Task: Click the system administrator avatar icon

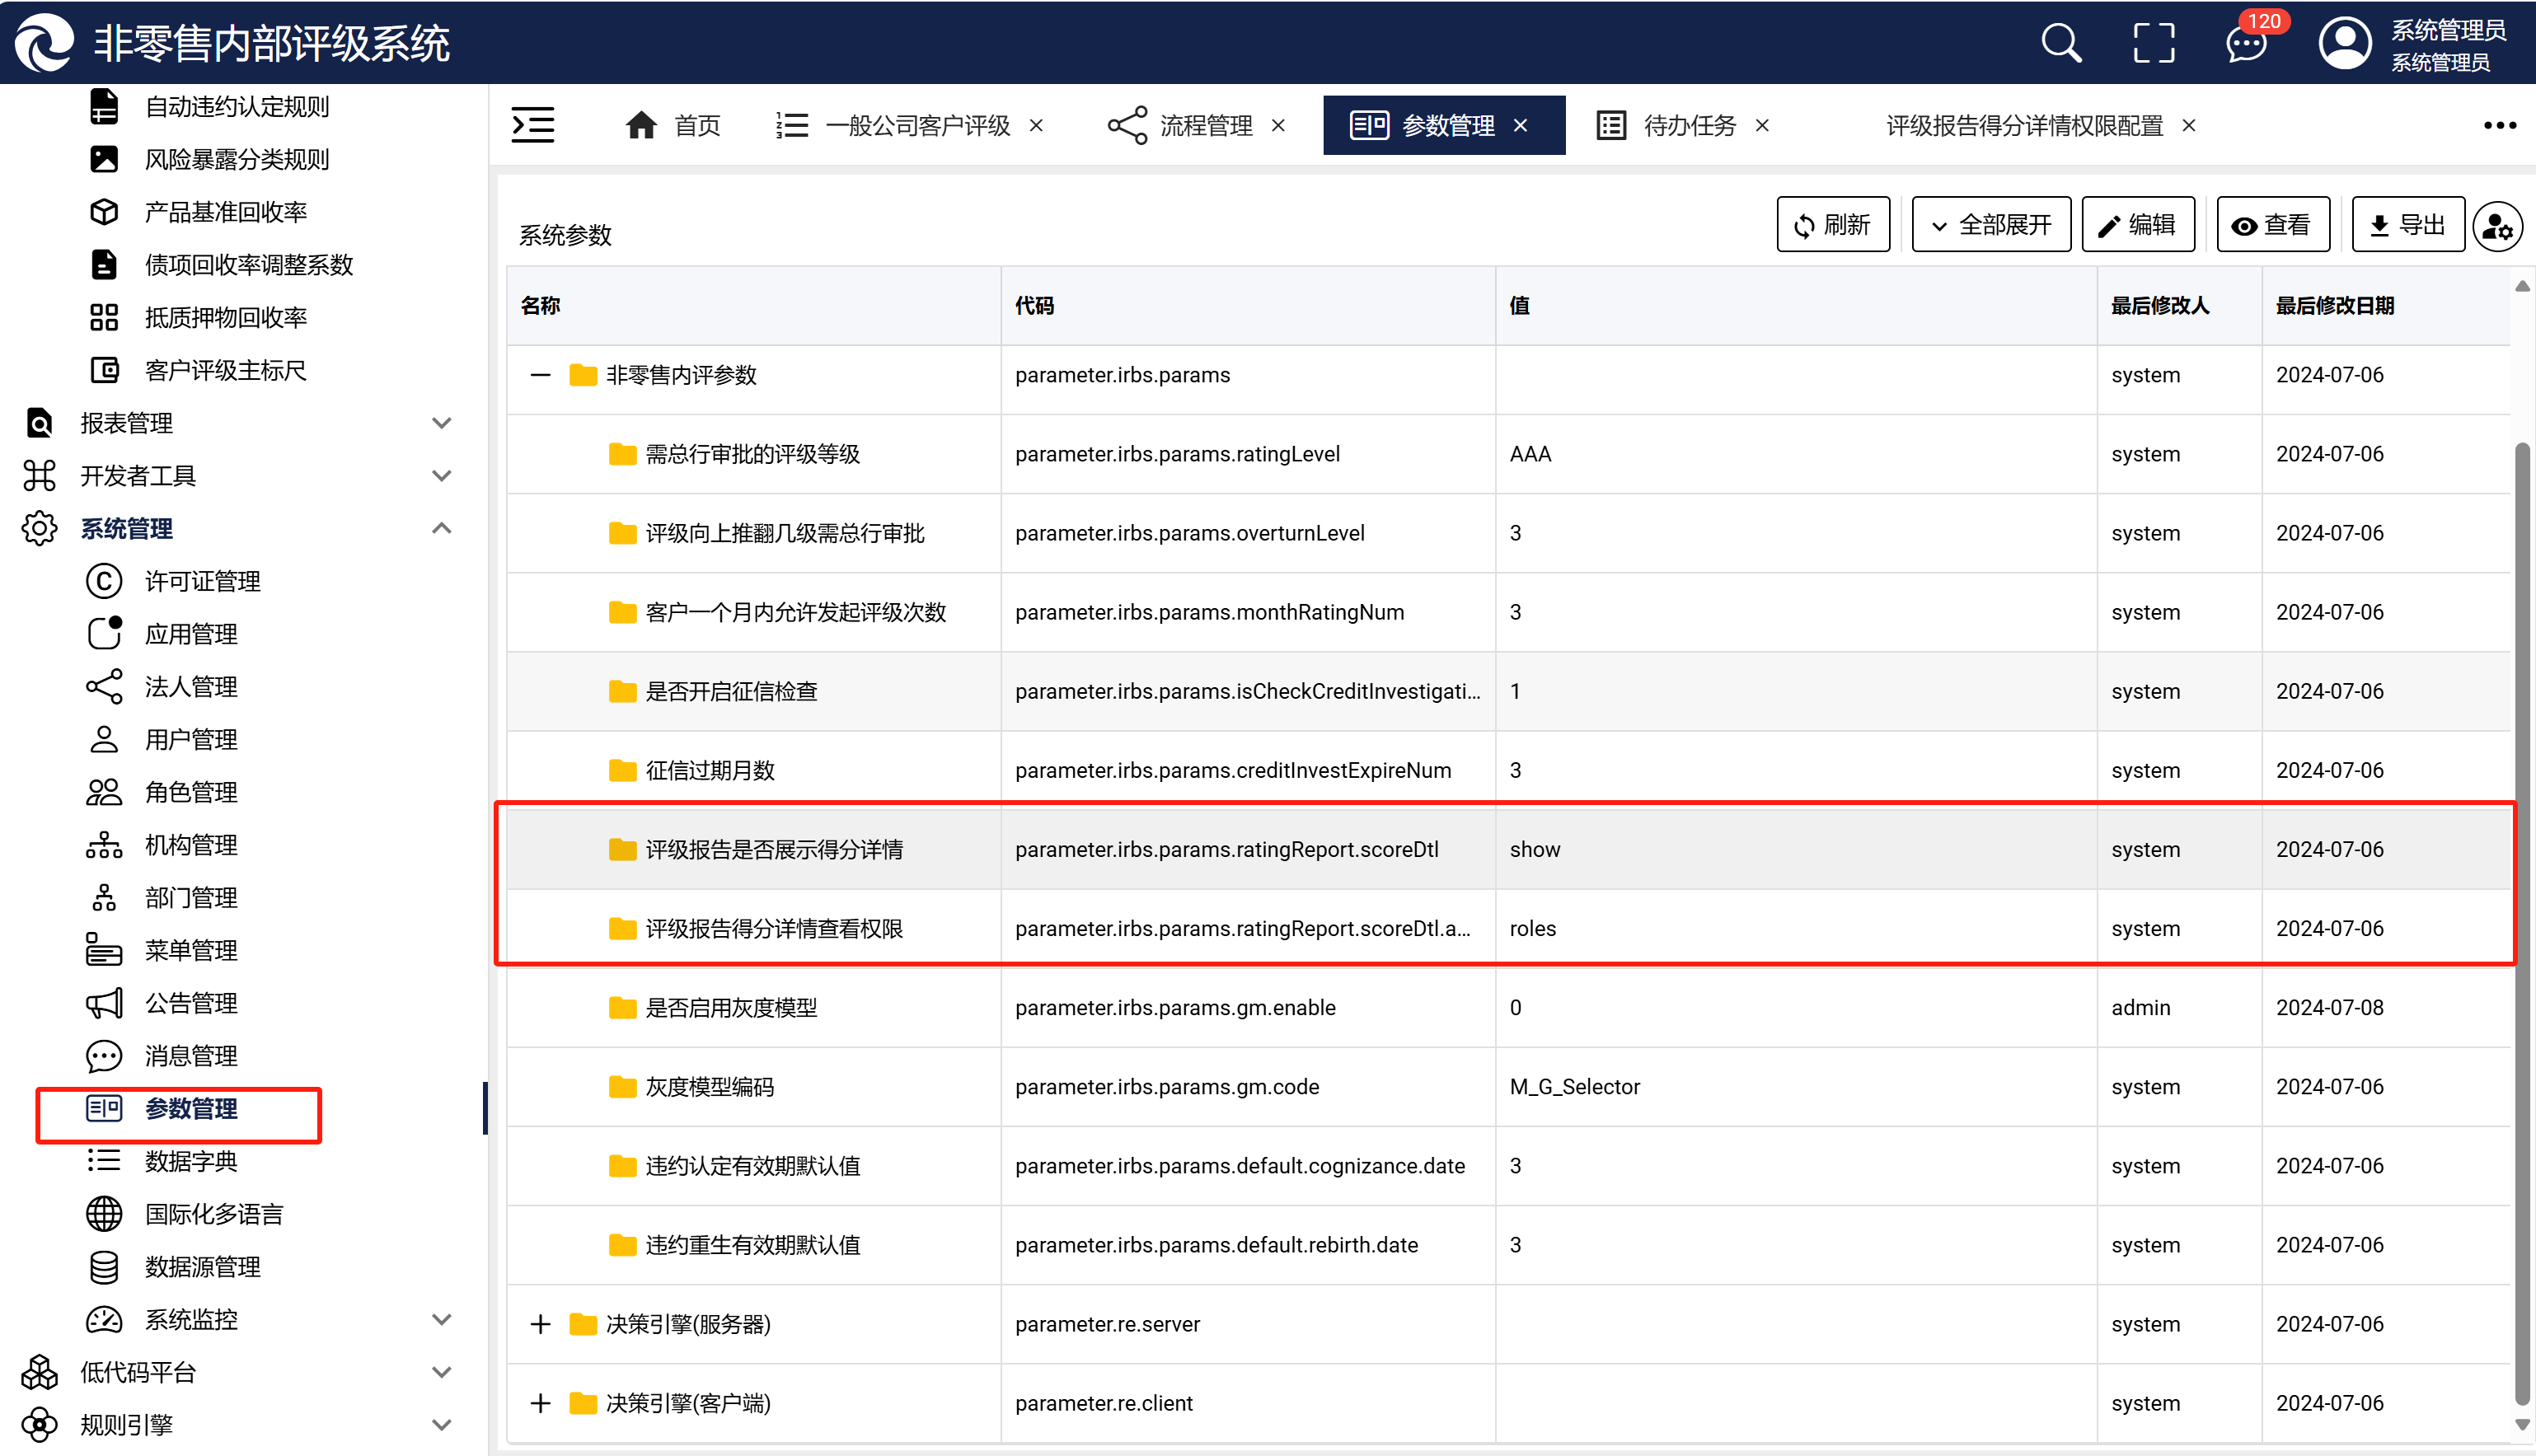Action: pos(2344,44)
